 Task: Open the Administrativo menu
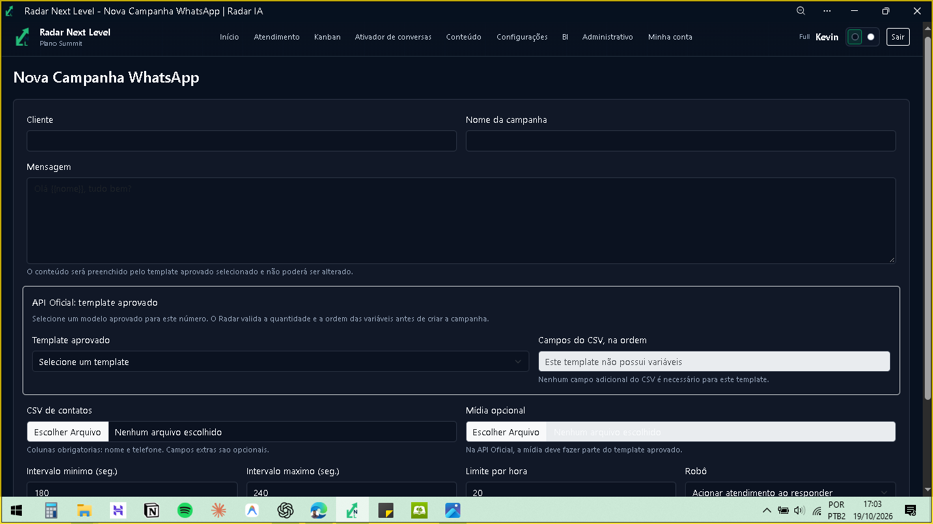[608, 37]
